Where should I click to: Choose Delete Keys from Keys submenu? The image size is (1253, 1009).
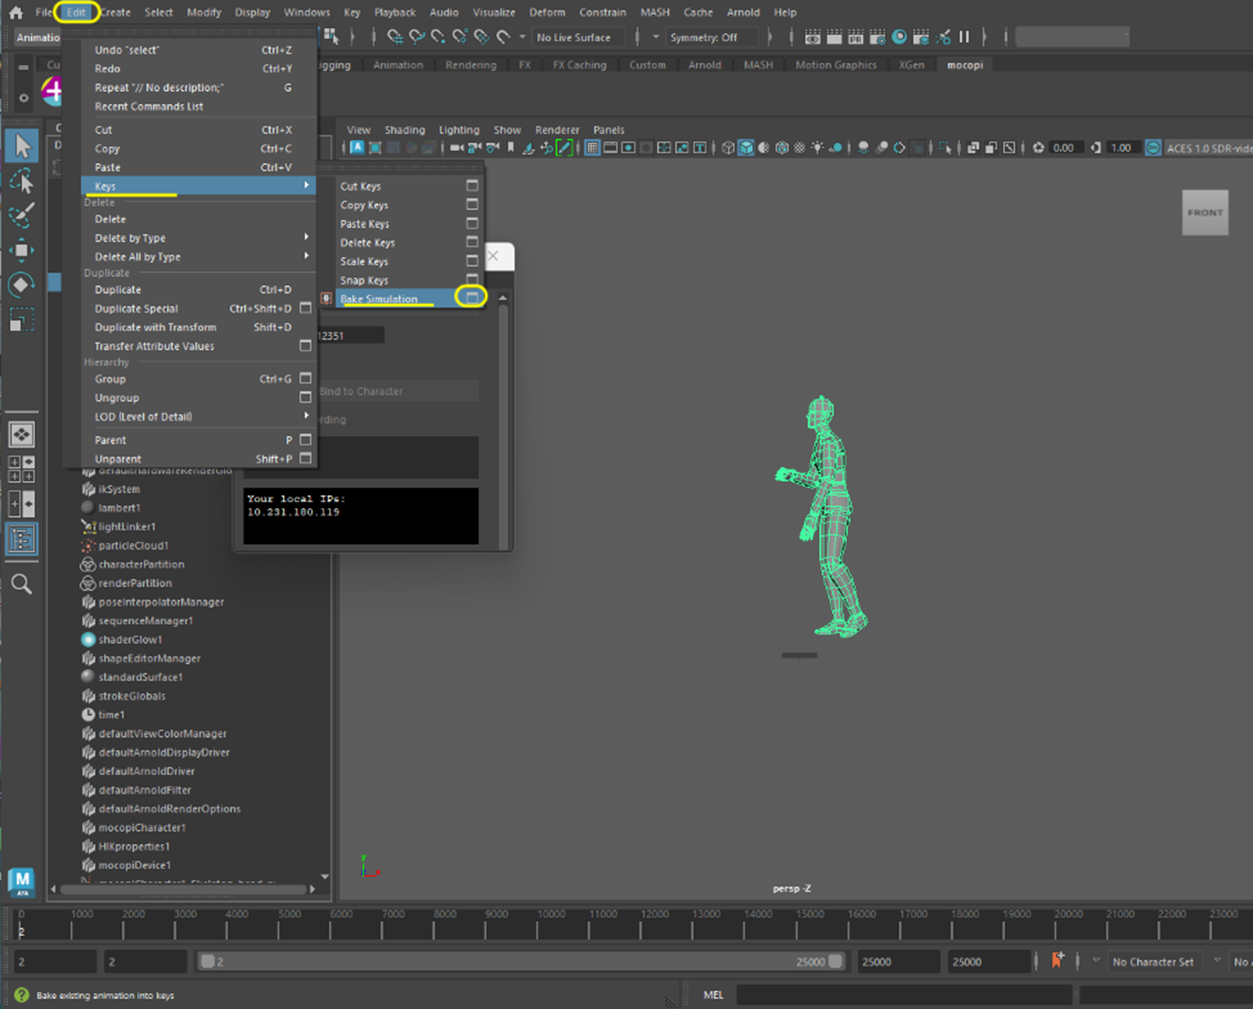(367, 243)
